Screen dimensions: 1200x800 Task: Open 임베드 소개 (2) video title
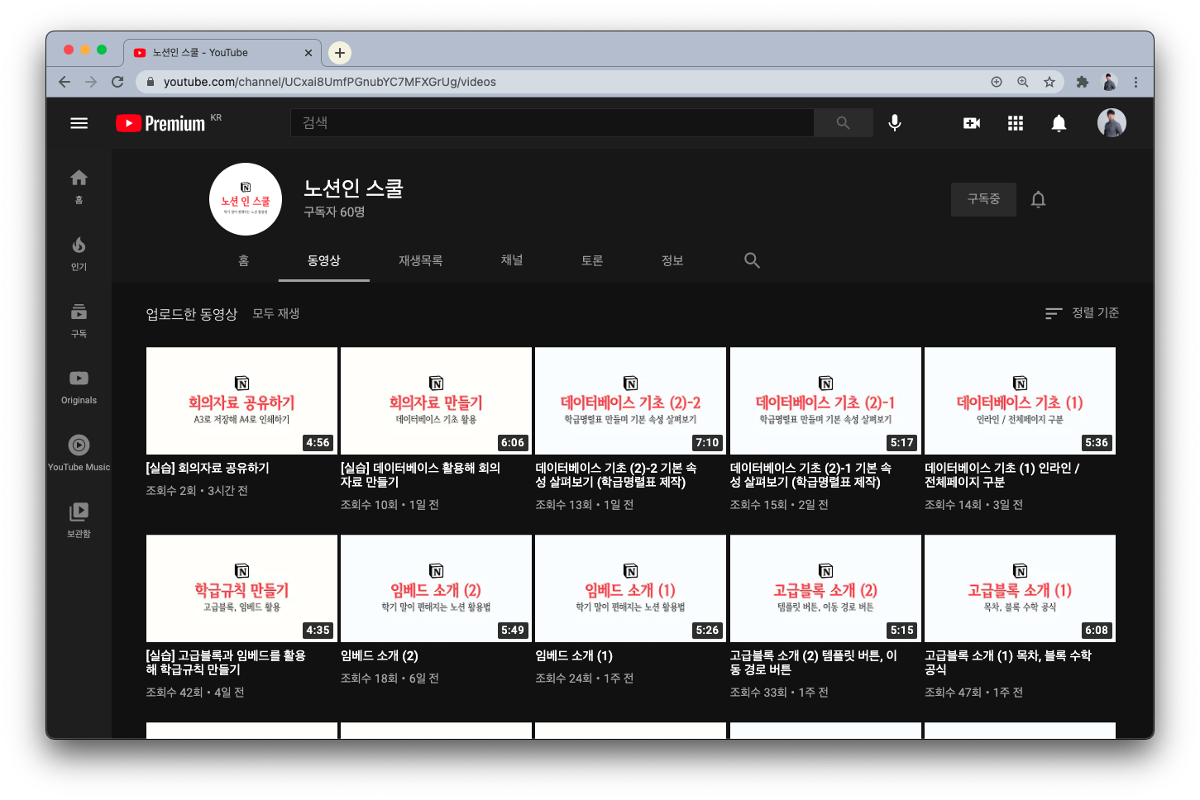(x=380, y=655)
